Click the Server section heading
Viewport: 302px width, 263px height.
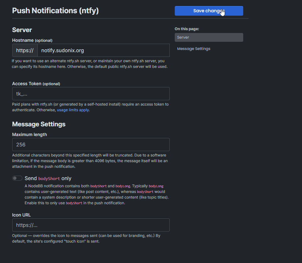pos(22,30)
